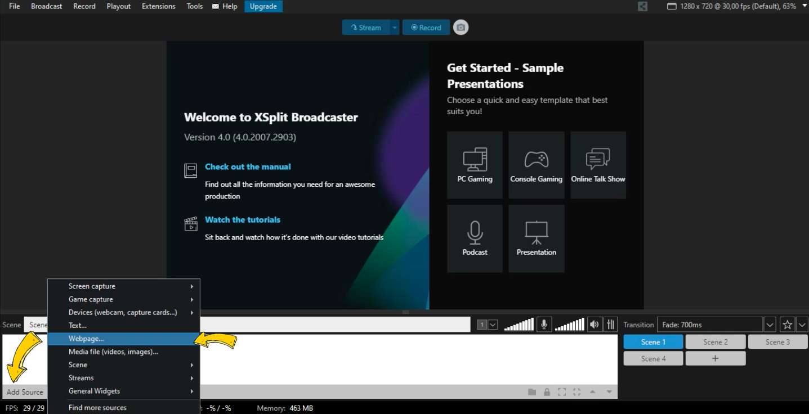The height and width of the screenshot is (414, 809).
Task: Open the audio mixer sliders icon
Action: coord(610,325)
